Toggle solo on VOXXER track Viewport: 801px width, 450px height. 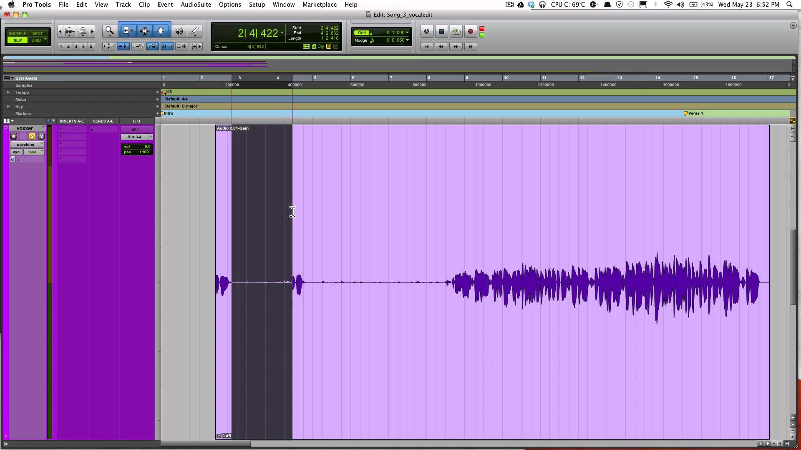(31, 136)
